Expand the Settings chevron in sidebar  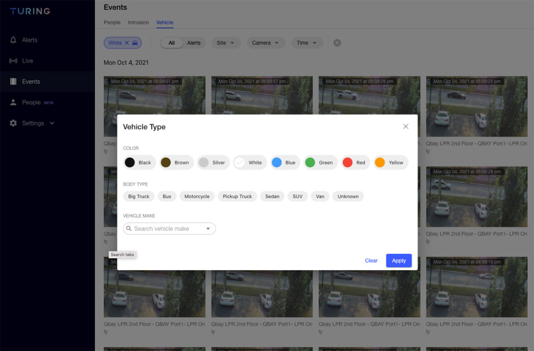(52, 123)
